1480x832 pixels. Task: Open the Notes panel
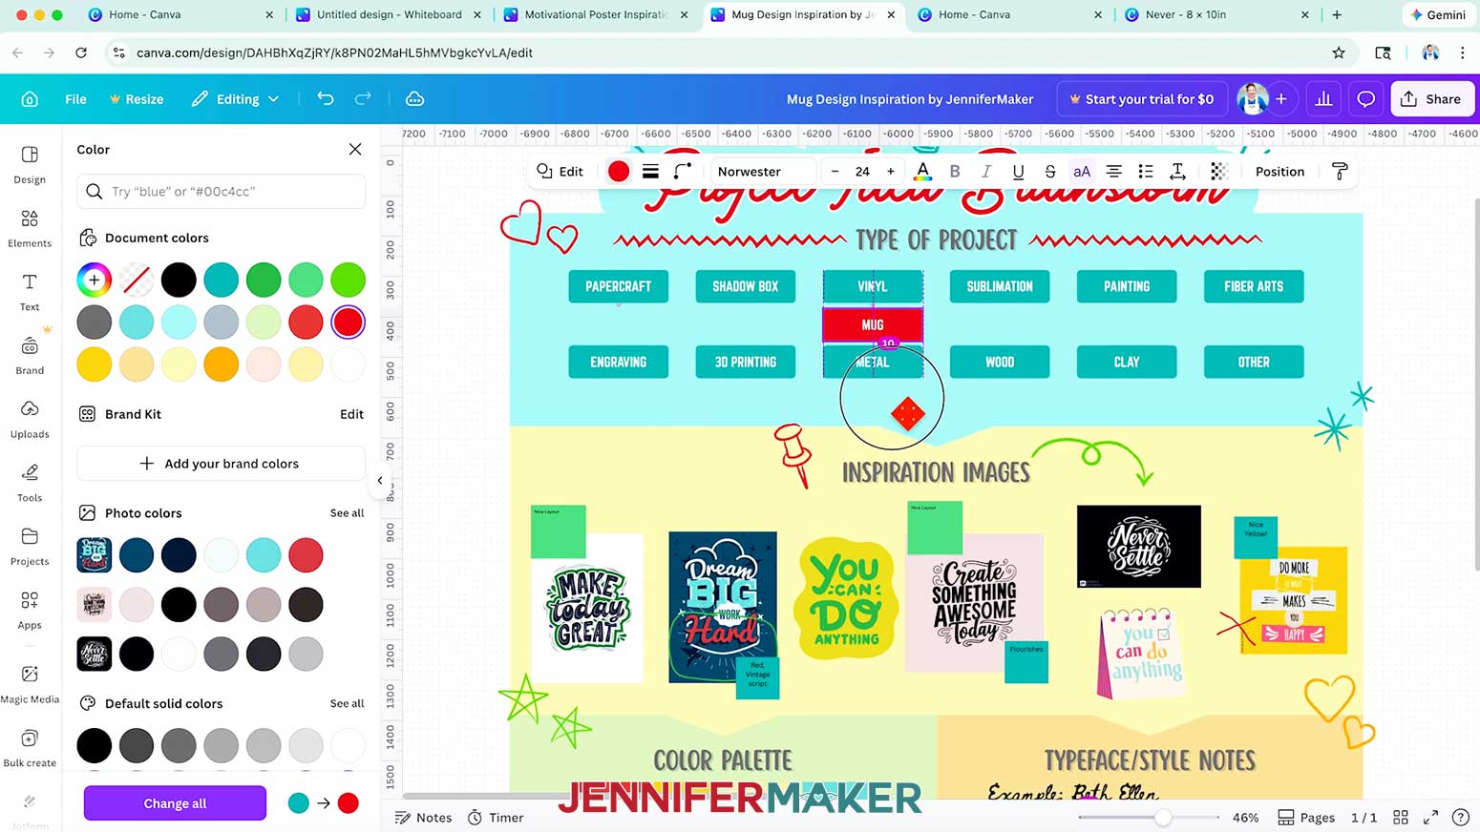click(x=424, y=818)
